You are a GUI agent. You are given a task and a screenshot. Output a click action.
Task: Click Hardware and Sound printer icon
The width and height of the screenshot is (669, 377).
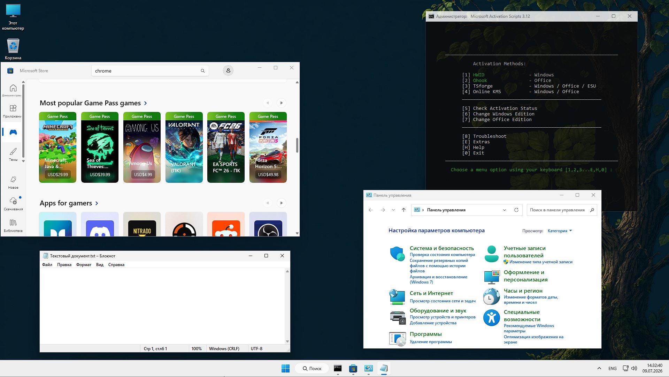pyautogui.click(x=397, y=317)
